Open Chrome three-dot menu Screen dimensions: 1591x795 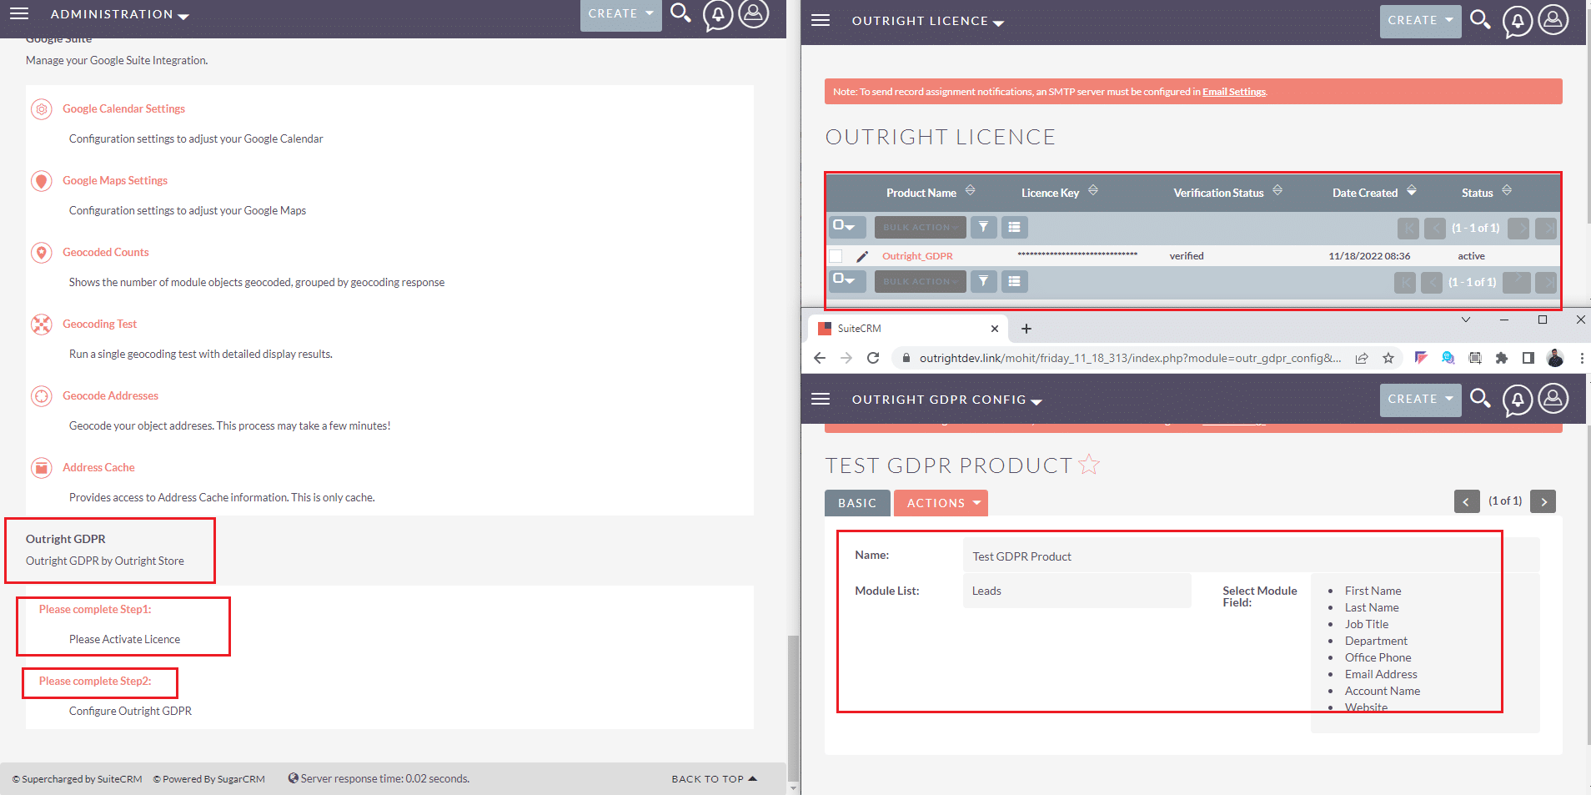[1582, 358]
